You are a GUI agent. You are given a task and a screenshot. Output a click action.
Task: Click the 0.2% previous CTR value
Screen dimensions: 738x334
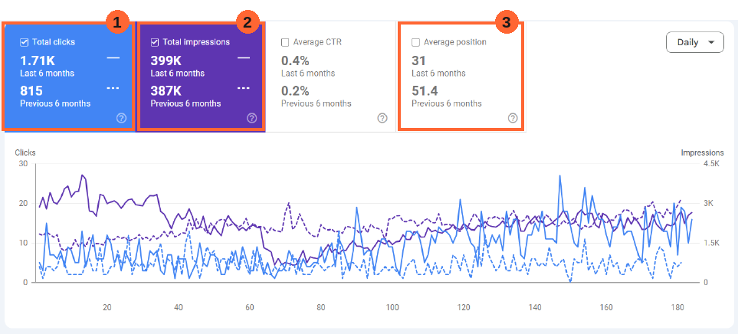(295, 91)
